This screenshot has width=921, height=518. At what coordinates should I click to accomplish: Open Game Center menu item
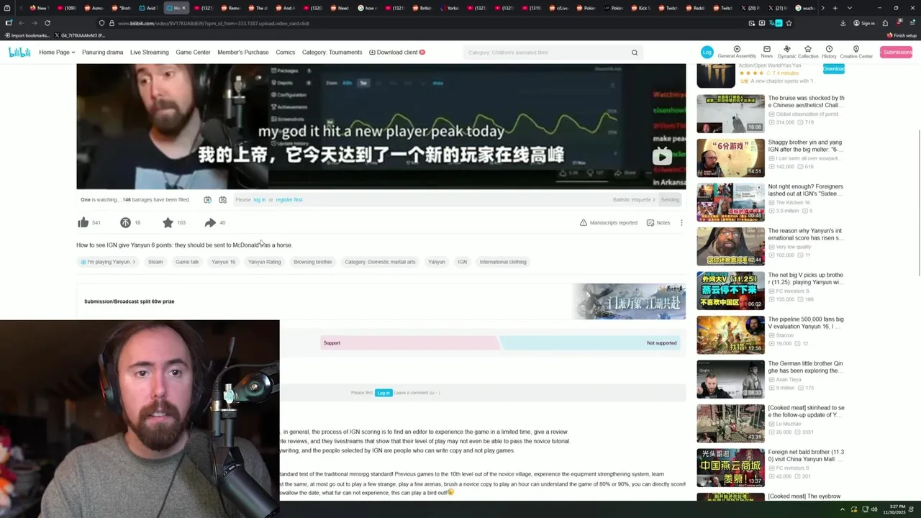[x=193, y=52]
